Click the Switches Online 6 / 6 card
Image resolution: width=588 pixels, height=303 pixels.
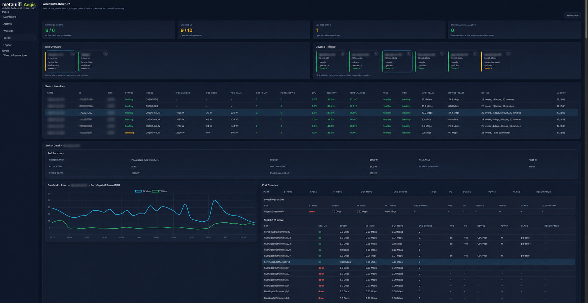pyautogui.click(x=108, y=30)
